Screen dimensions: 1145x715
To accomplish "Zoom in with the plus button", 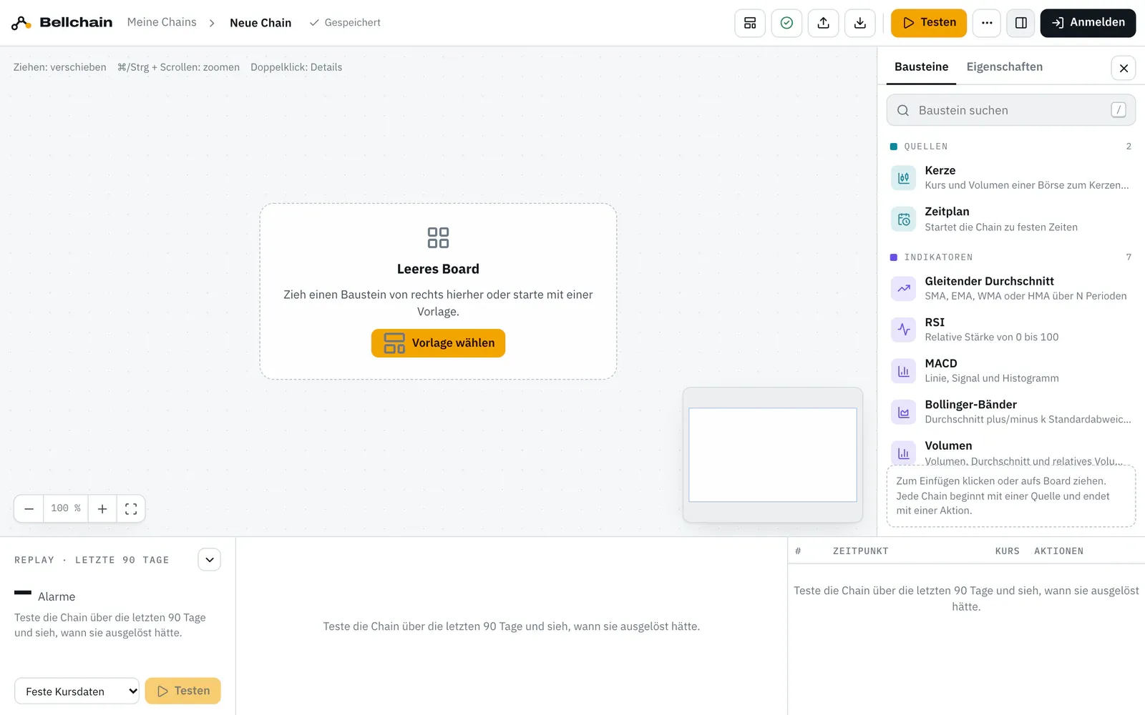I will coord(102,508).
